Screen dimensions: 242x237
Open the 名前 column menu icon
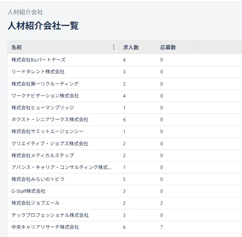[x=113, y=48]
